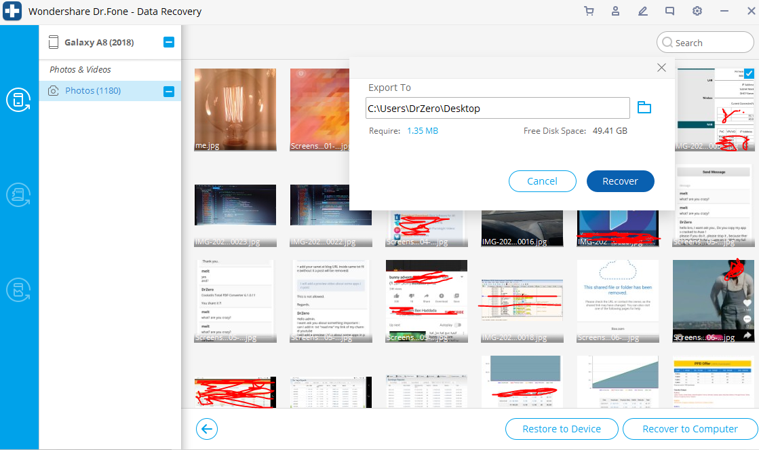The width and height of the screenshot is (759, 450).
Task: Toggle the Photos (1180) selection checkbox
Action: [x=169, y=91]
